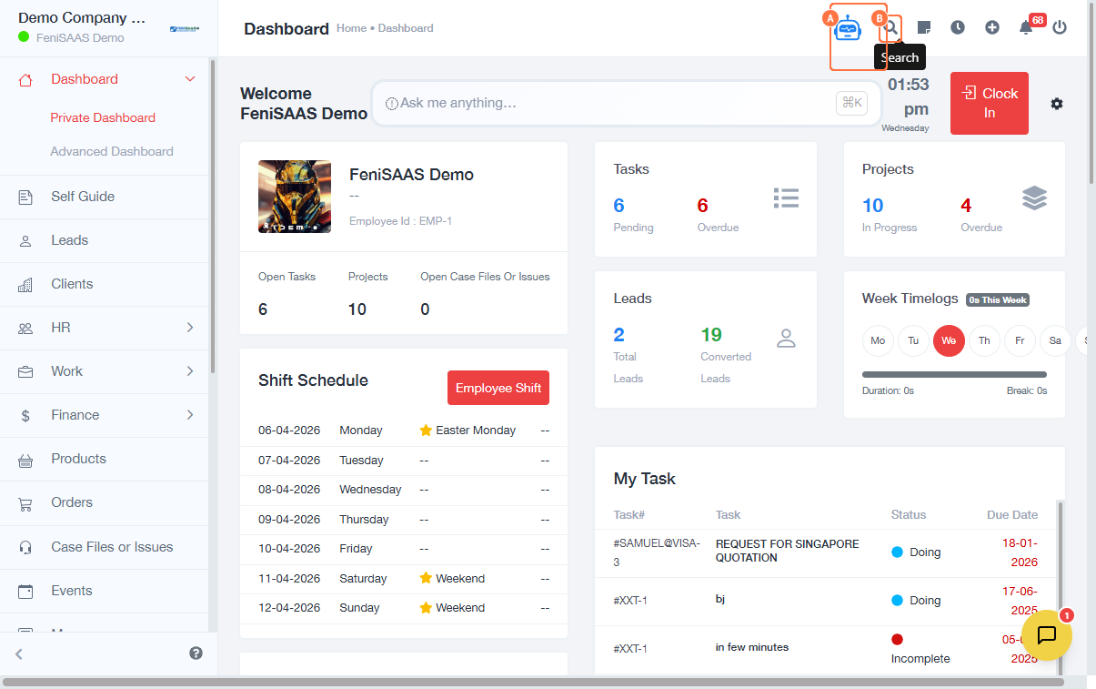Open Advanced Dashboard menu item
Viewport: 1096px width, 689px height.
point(112,151)
